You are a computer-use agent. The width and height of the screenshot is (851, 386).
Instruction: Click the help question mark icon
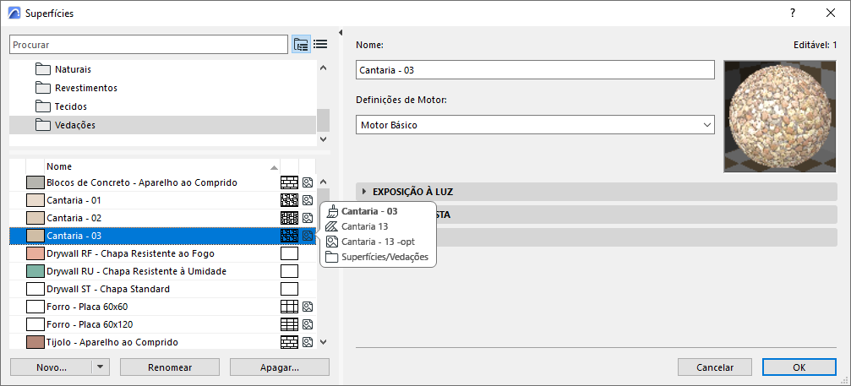coord(793,13)
